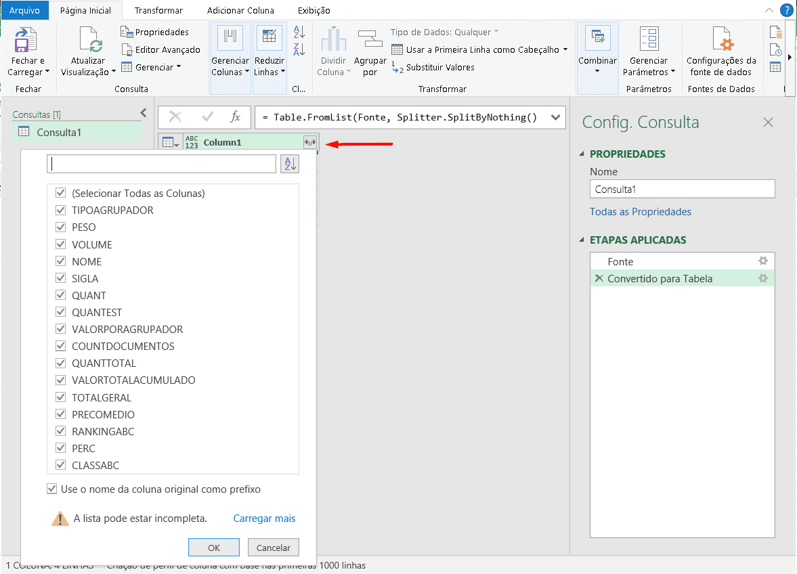
Task: Click gear icon for Convertido para Tabela step
Action: (x=763, y=278)
